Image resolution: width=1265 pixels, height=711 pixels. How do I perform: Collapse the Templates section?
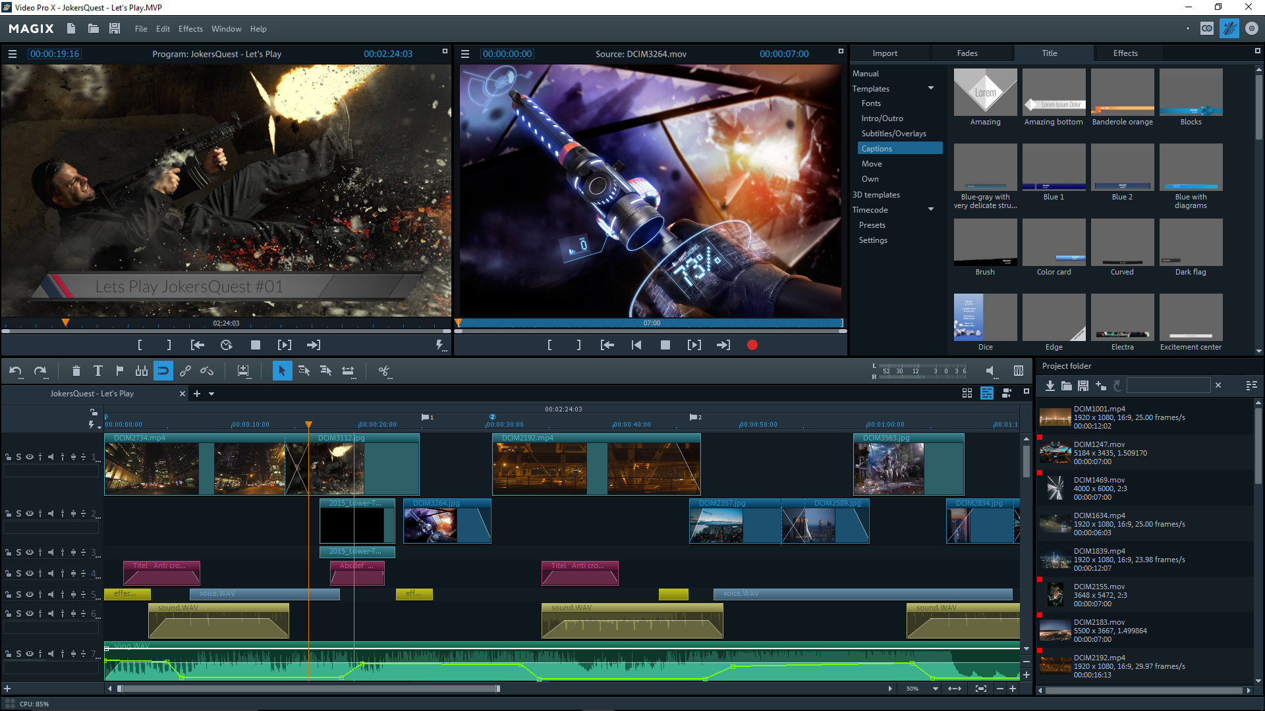pyautogui.click(x=931, y=88)
